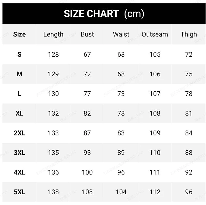206x205 pixels.
Task: Click the 3XL size row label
Action: click(19, 153)
